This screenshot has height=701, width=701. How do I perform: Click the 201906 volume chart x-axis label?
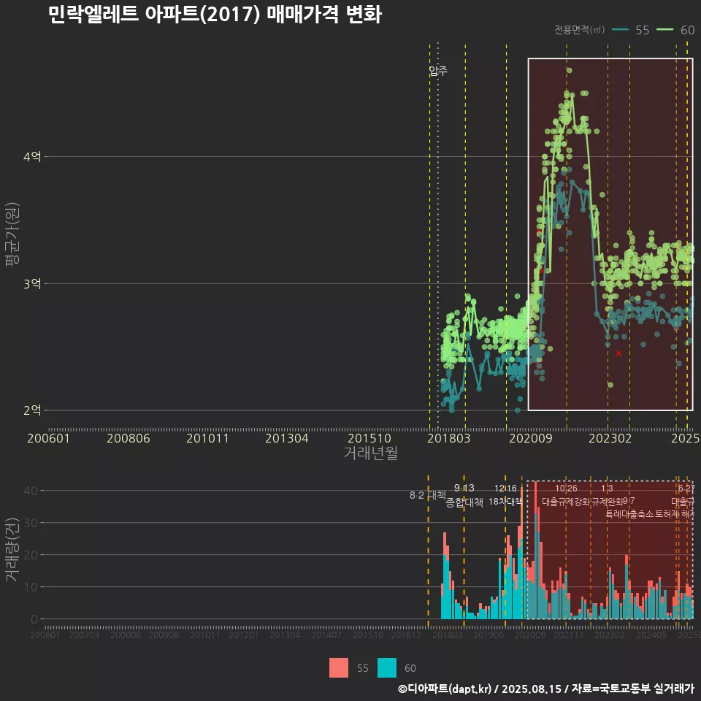point(489,635)
